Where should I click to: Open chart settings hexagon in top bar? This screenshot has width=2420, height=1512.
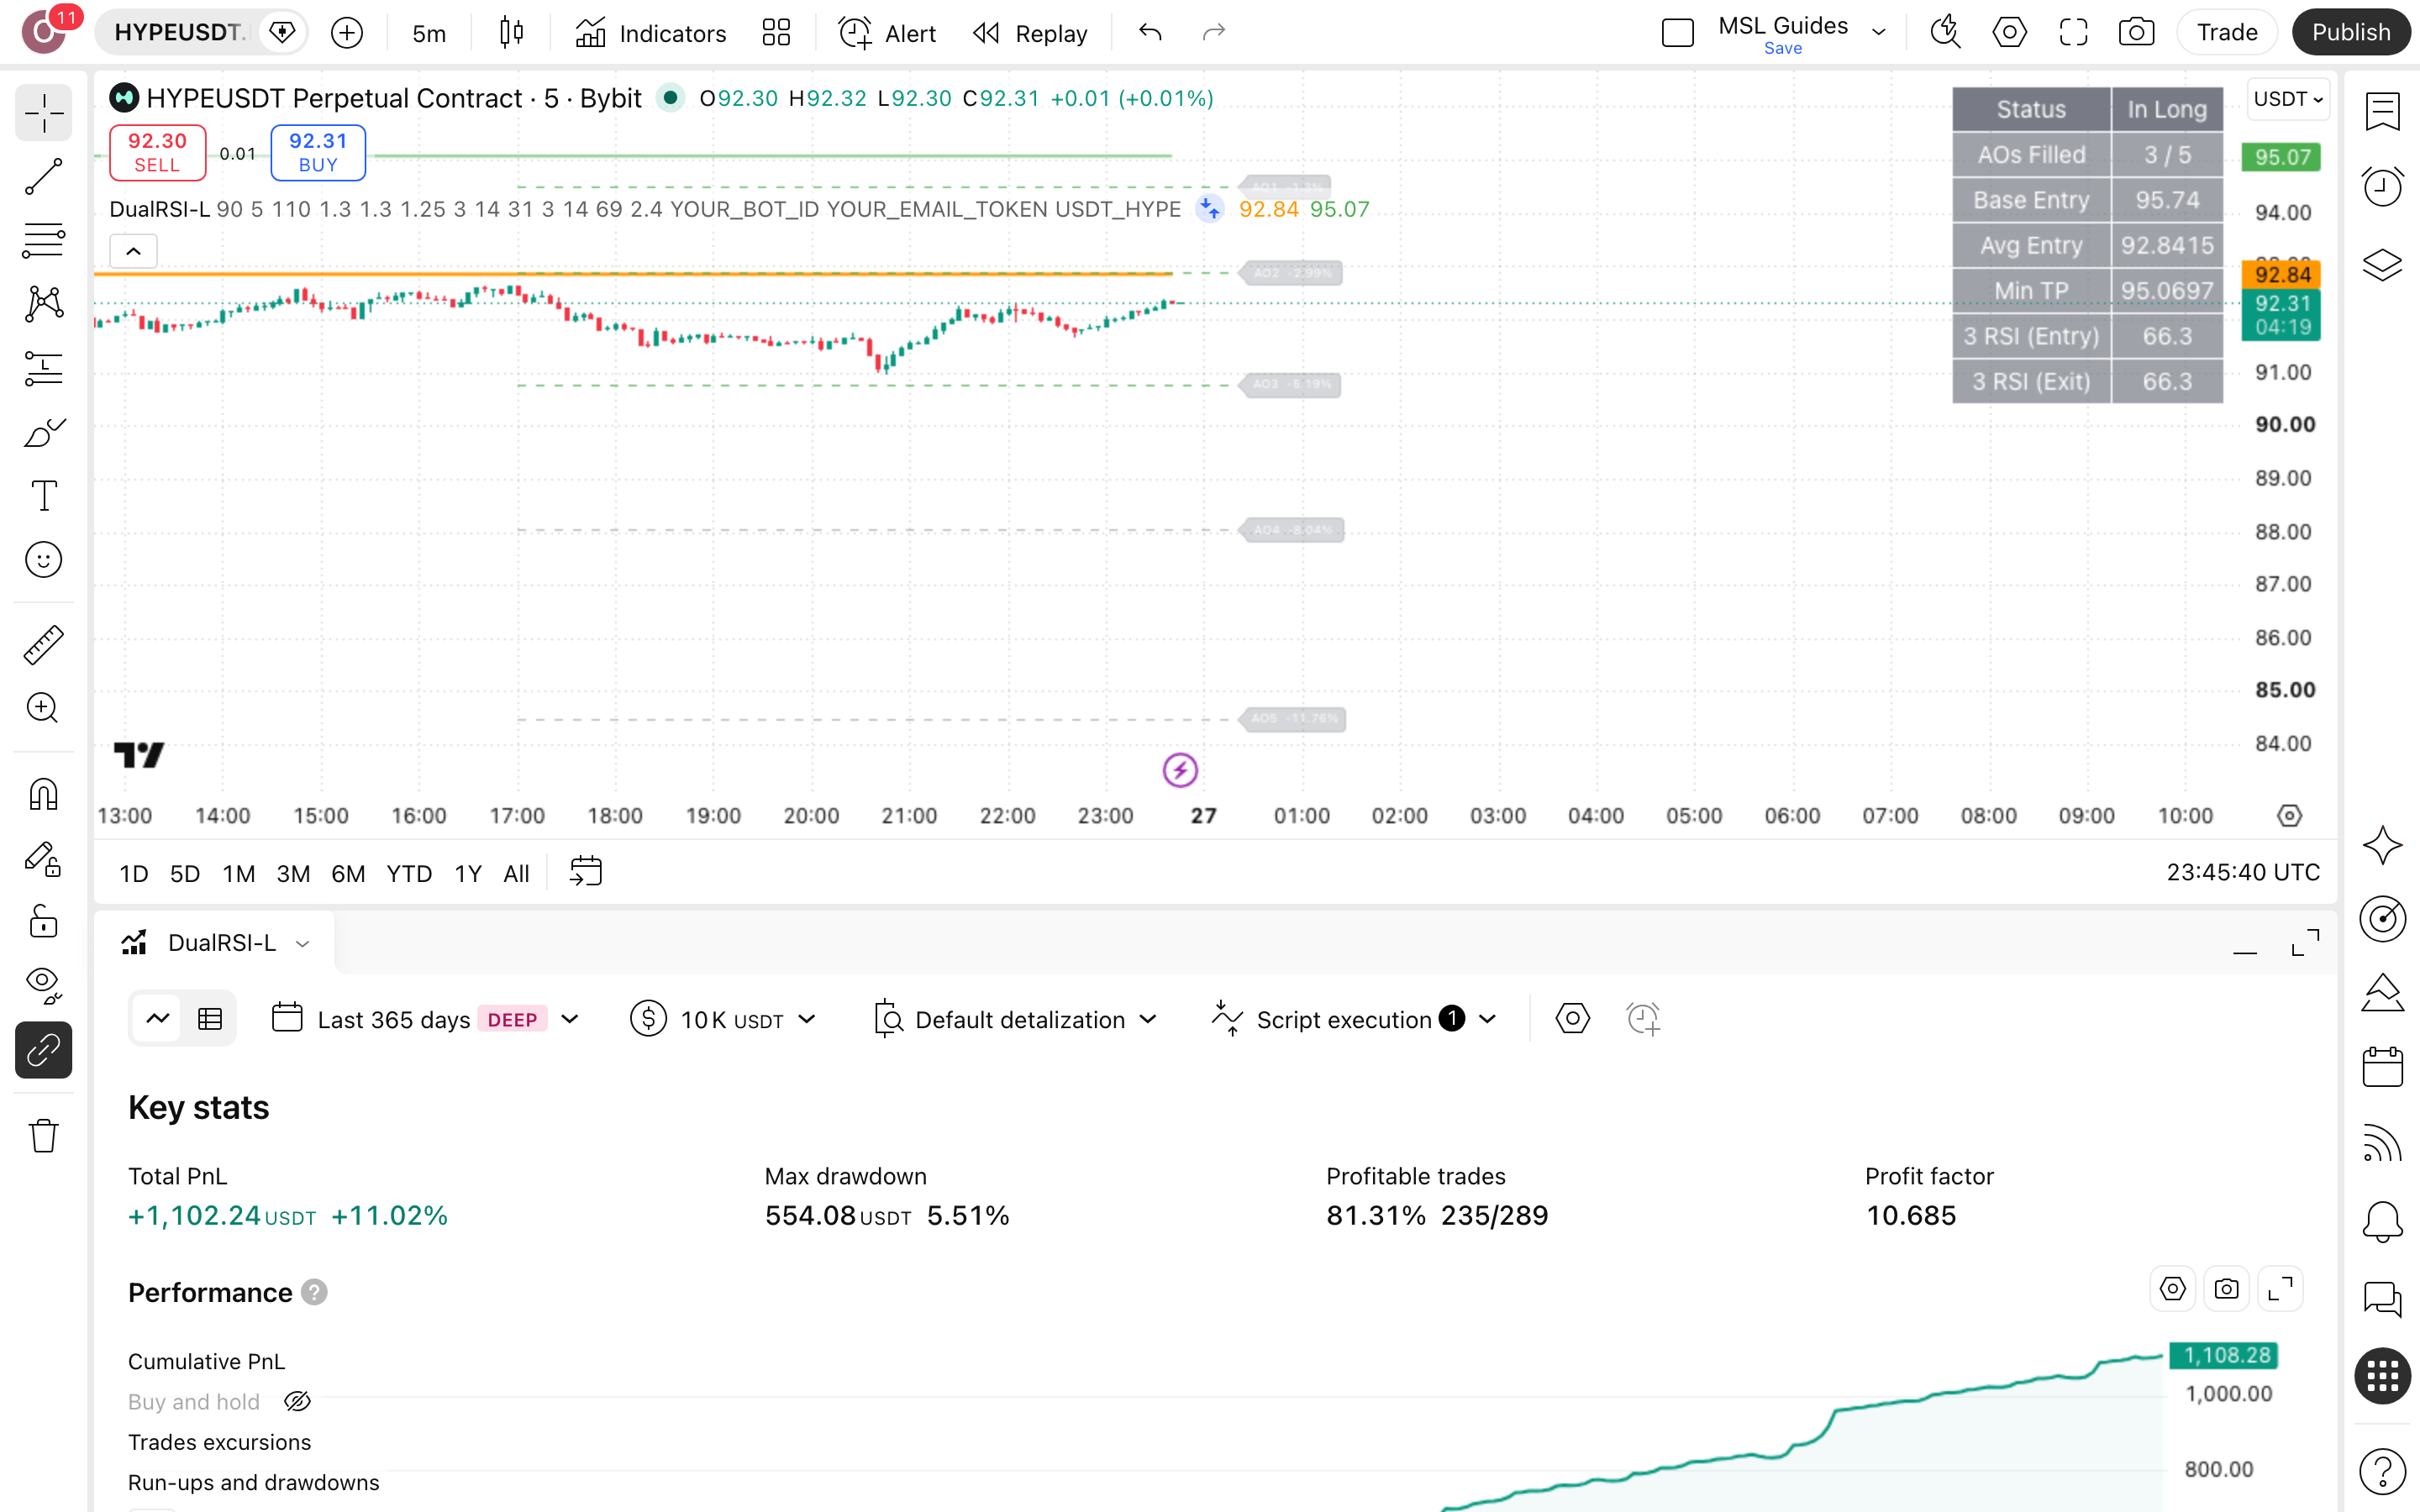point(2009,33)
